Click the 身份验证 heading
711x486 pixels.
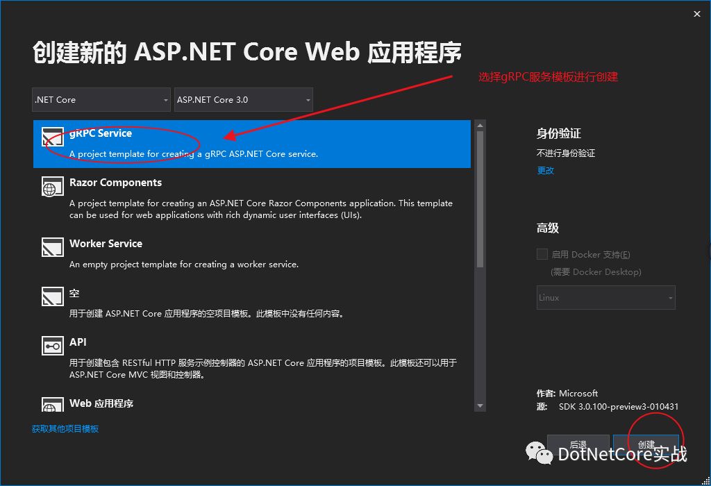coord(559,133)
